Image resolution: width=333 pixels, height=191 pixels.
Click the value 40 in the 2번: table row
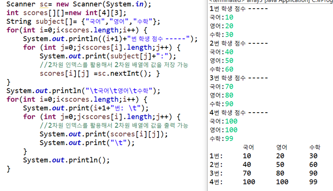pyautogui.click(x=247, y=165)
